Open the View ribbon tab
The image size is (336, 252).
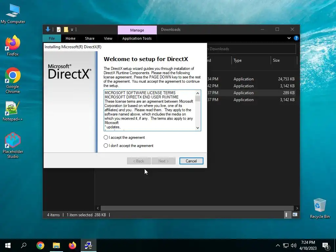[x=108, y=38]
